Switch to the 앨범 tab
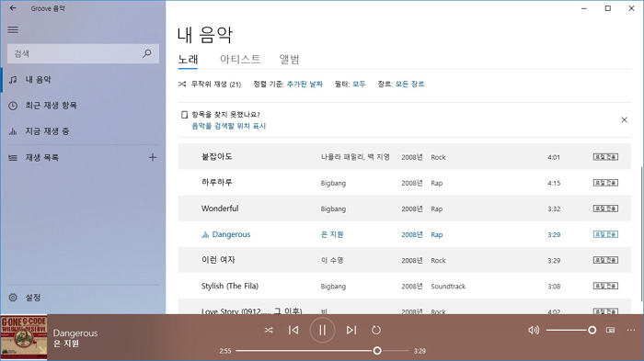The image size is (644, 361). pyautogui.click(x=290, y=60)
